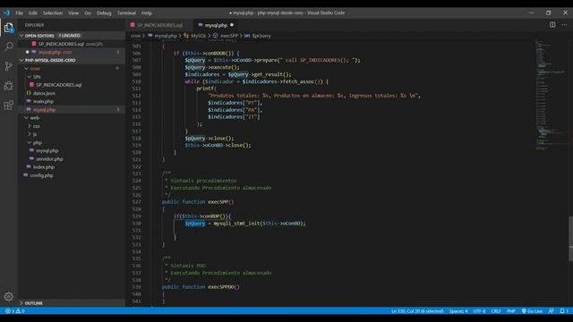Open the Terminal menu
This screenshot has height=322, width=573.
coord(126,13)
